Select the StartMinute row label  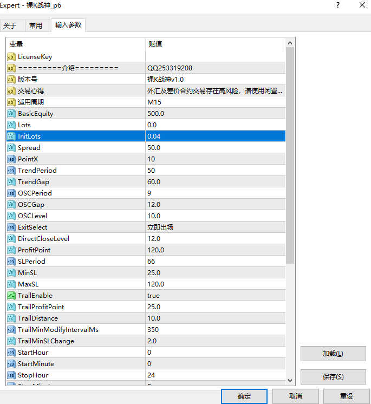36,363
